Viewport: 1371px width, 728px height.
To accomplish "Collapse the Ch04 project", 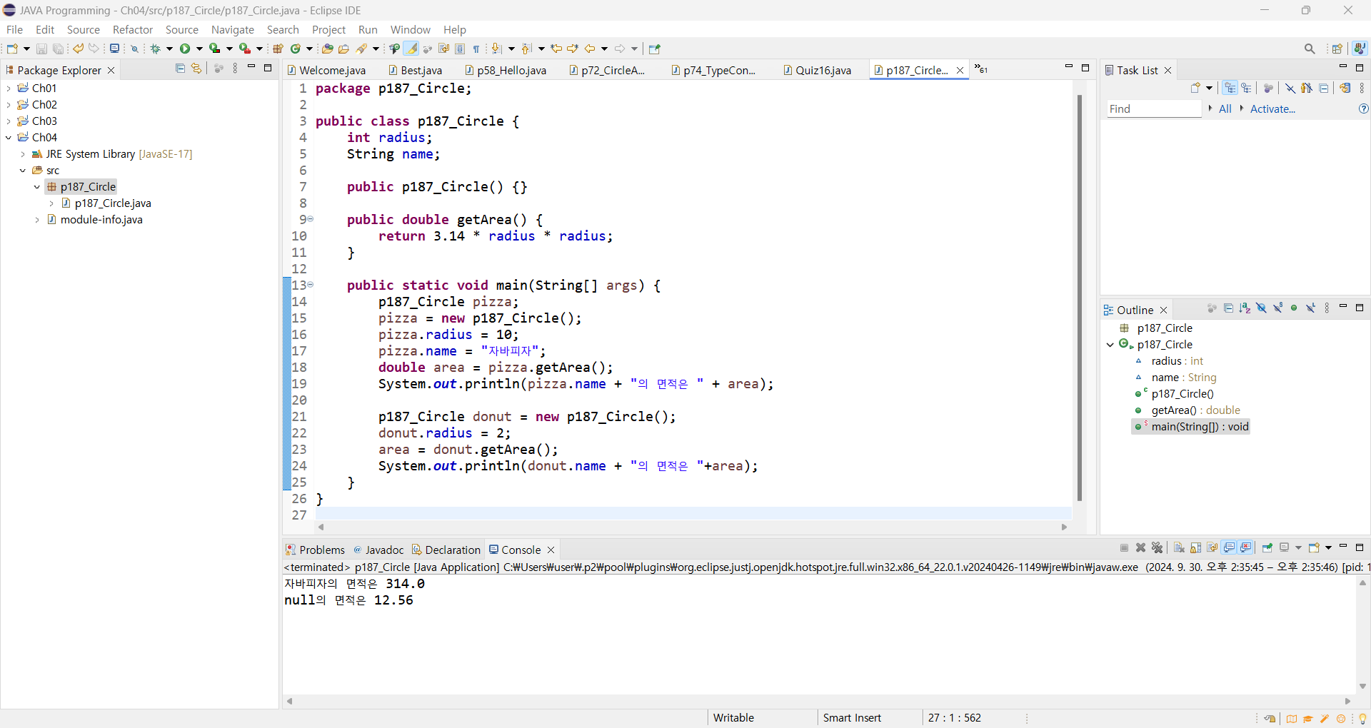I will pos(9,137).
